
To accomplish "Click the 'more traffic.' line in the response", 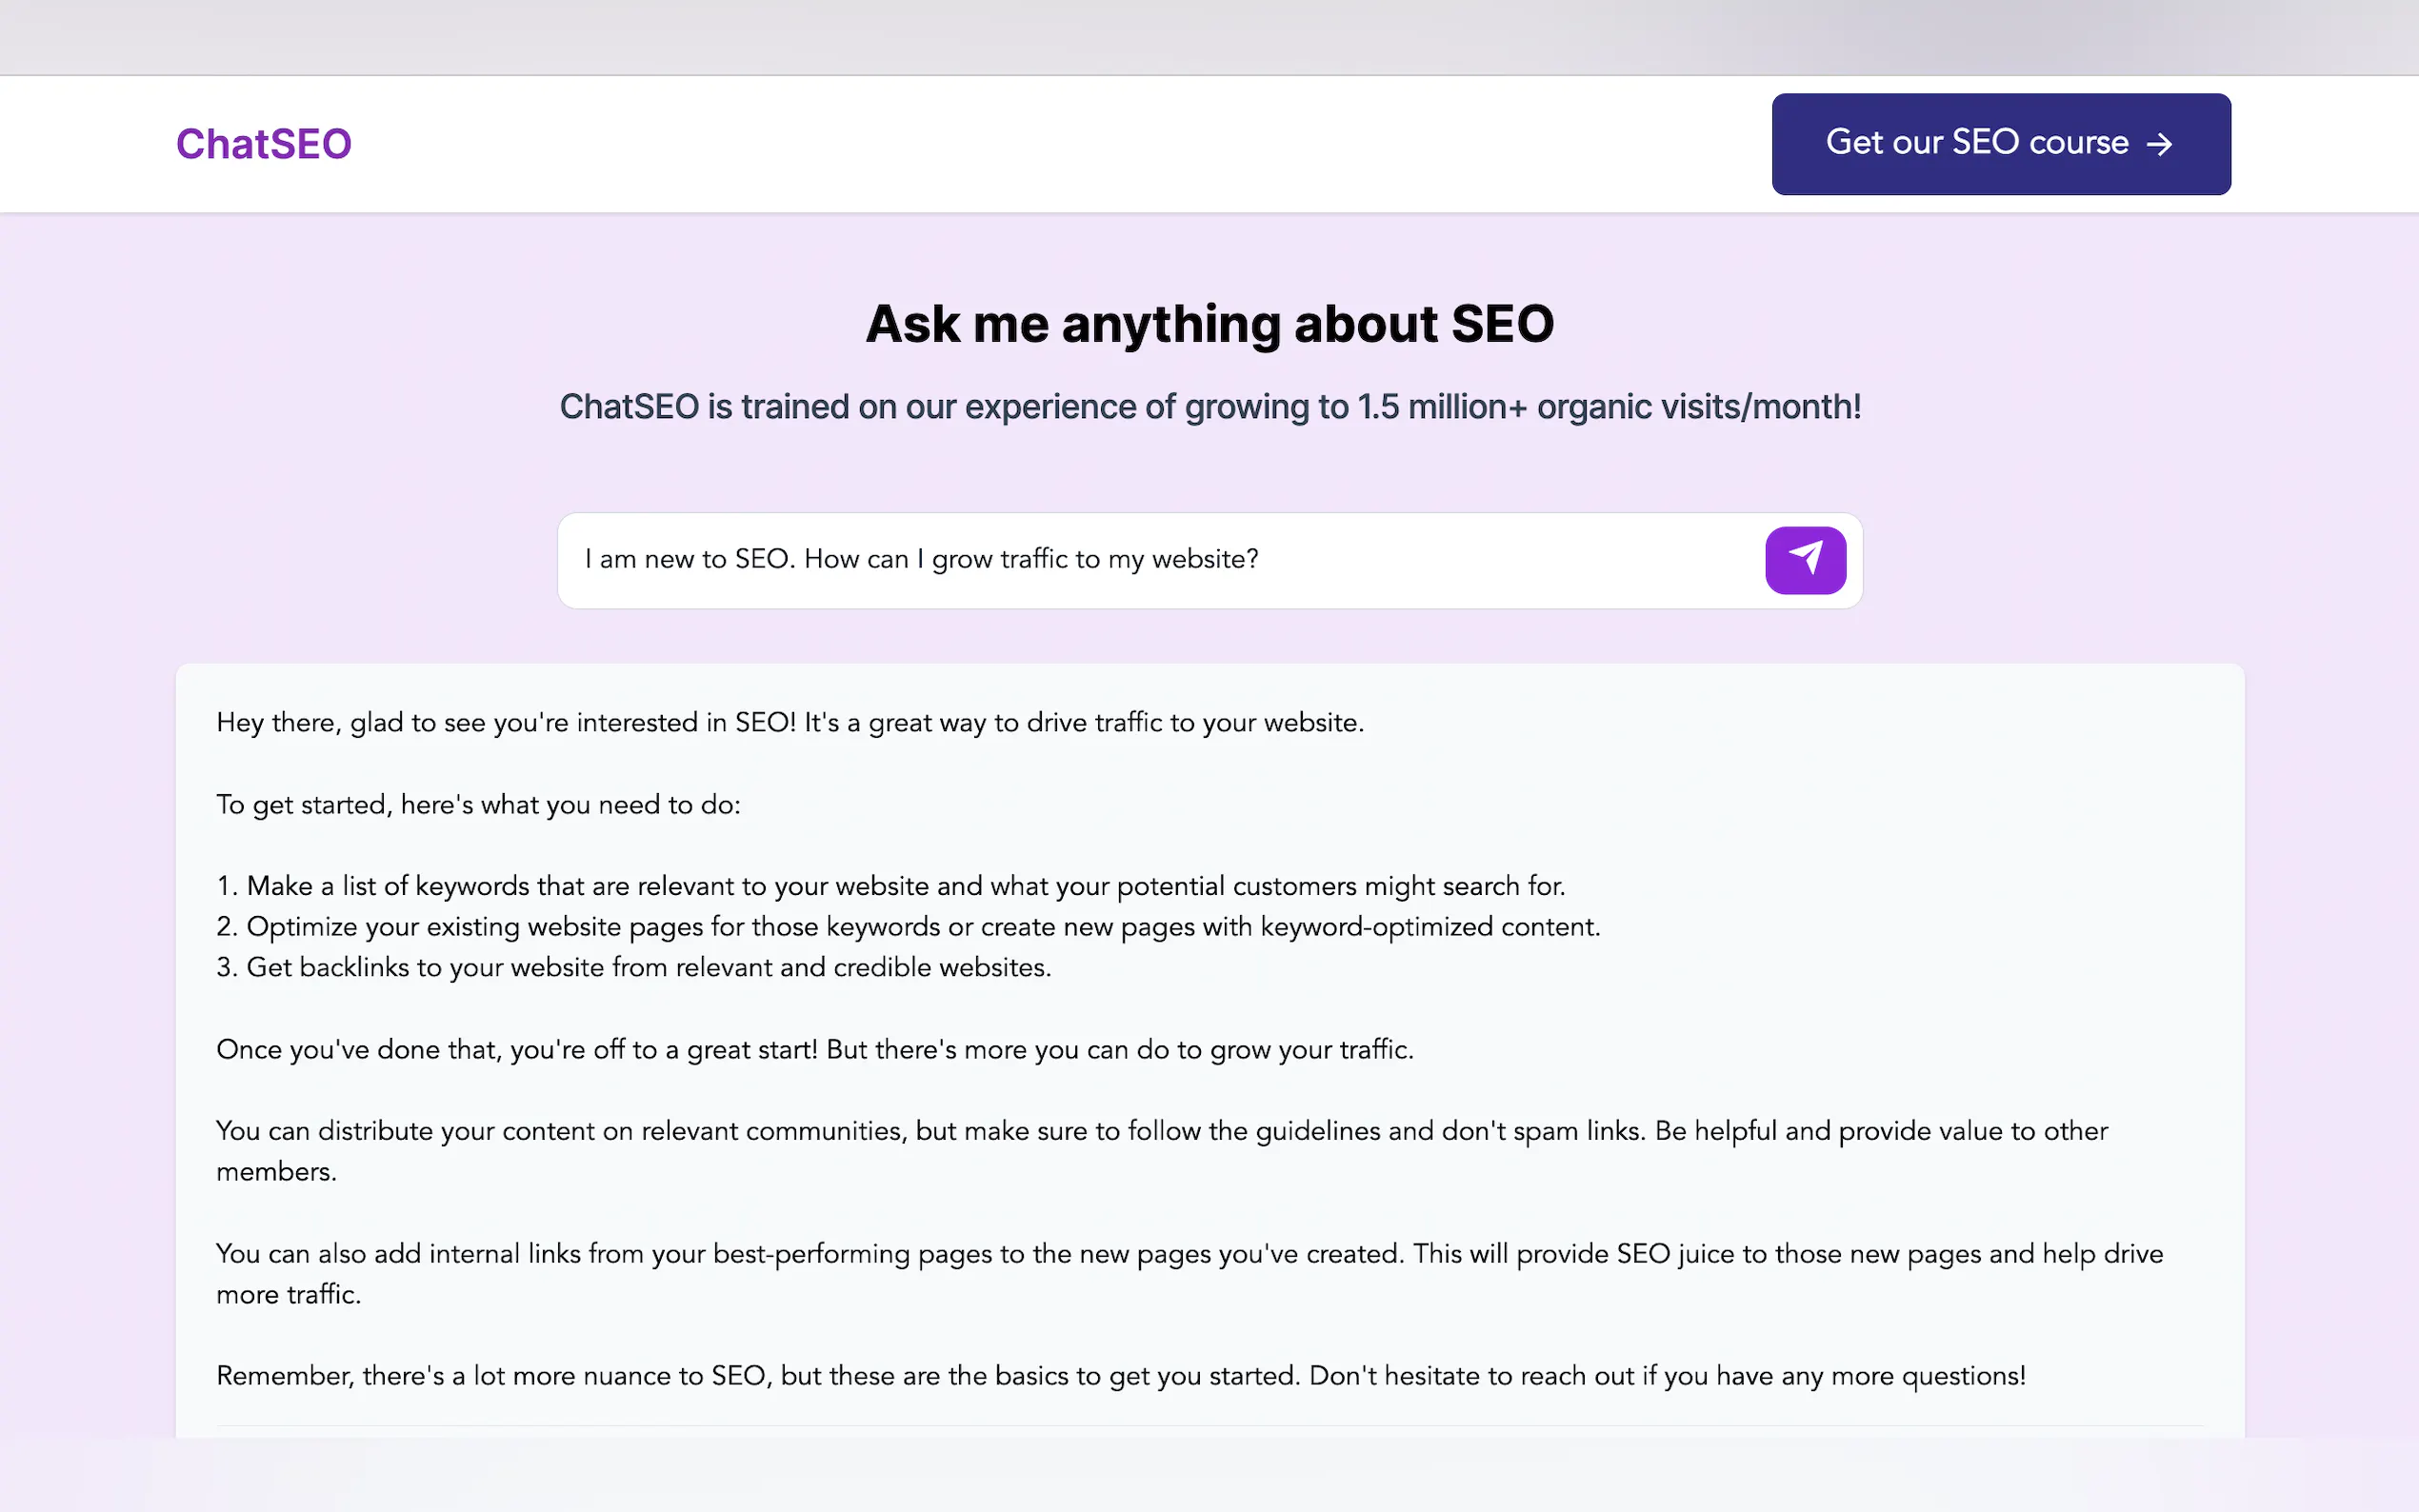I will (289, 1295).
